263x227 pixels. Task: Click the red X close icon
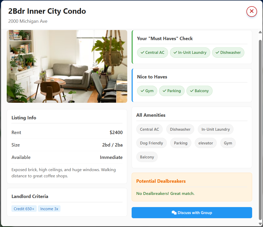point(252,11)
